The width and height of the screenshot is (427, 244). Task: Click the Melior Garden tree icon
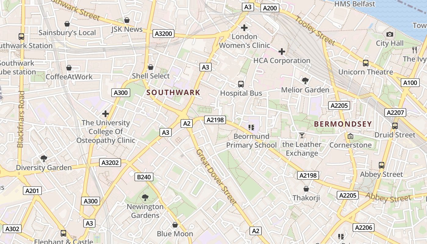tap(305, 81)
